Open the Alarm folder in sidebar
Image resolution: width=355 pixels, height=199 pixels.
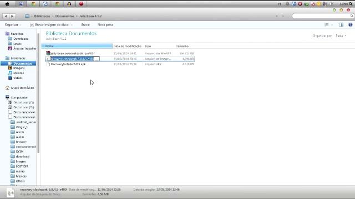pos(20,132)
